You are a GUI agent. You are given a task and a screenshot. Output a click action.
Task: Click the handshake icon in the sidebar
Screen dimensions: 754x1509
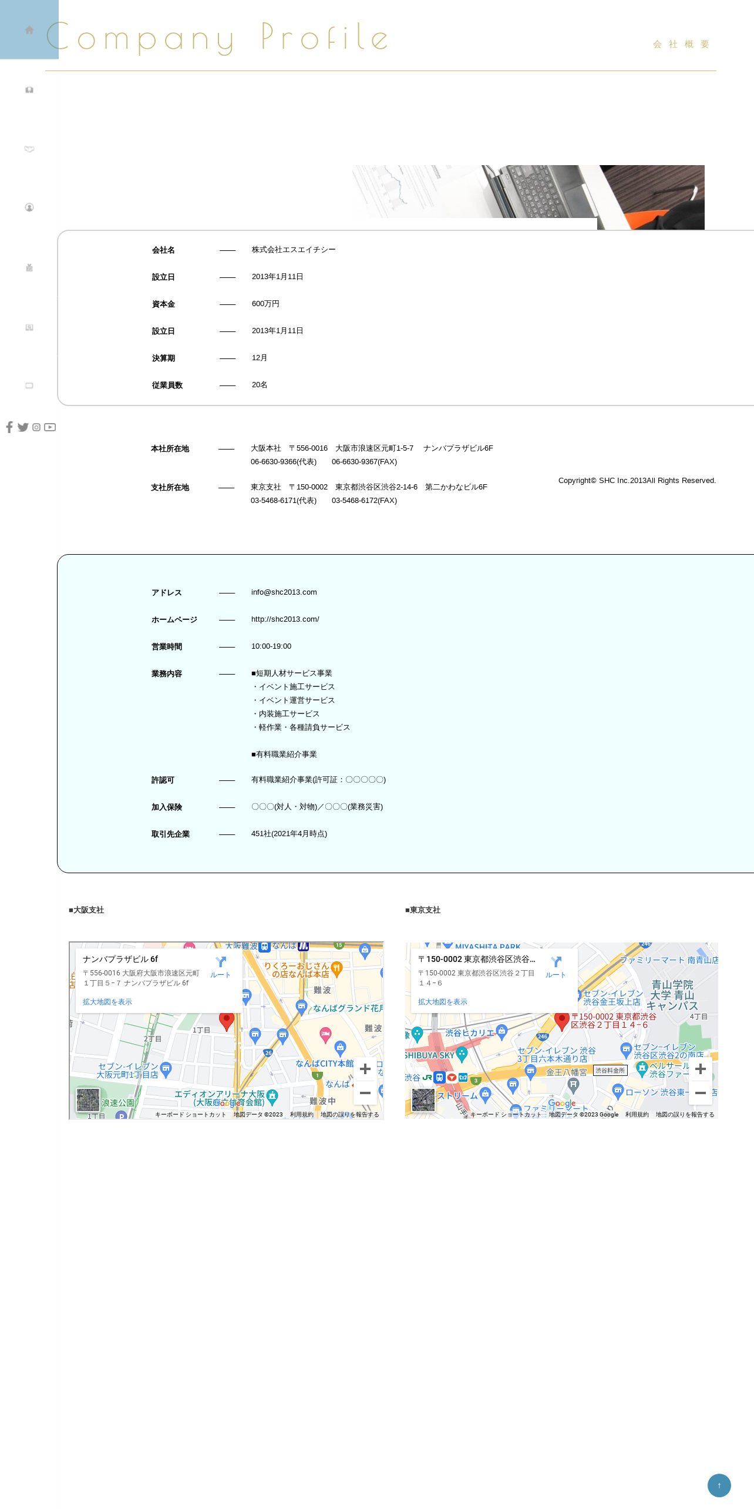[29, 149]
